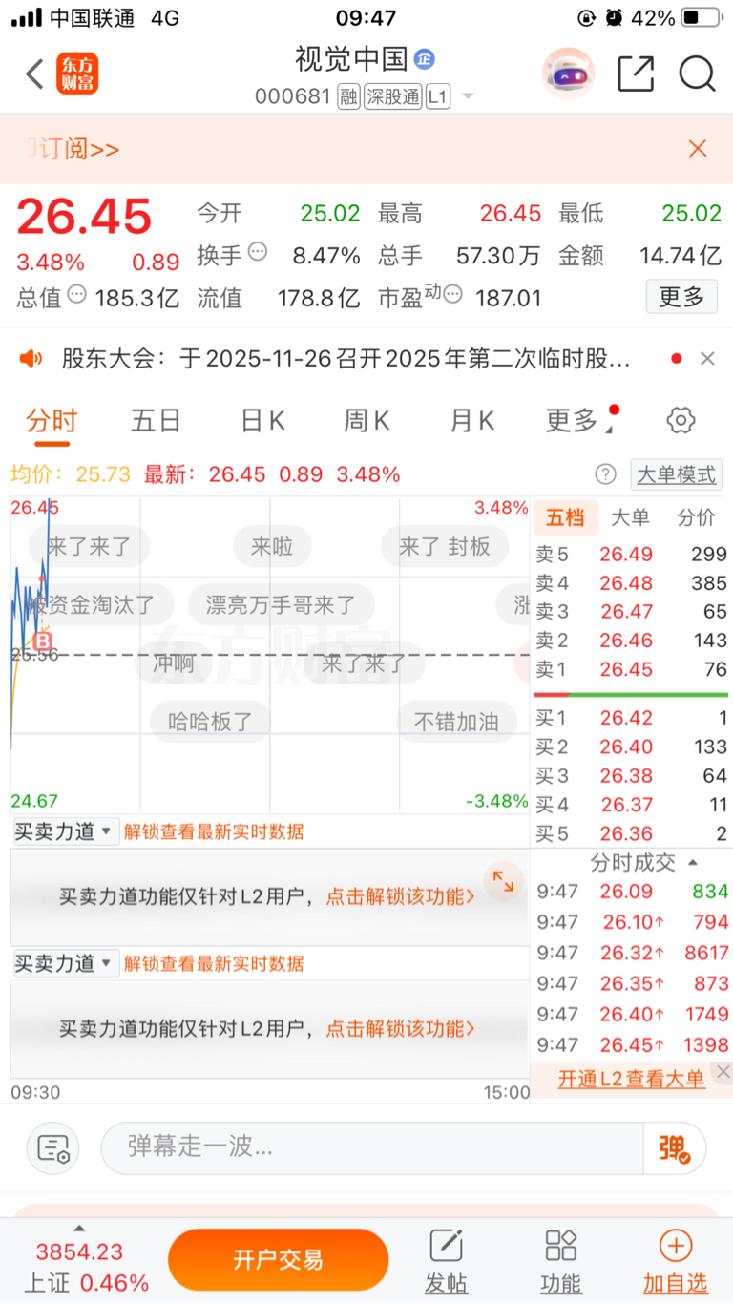Viewport: 733px width, 1304px height.
Task: Expand the stock code dropdown arrow beside L1
Action: [x=468, y=96]
